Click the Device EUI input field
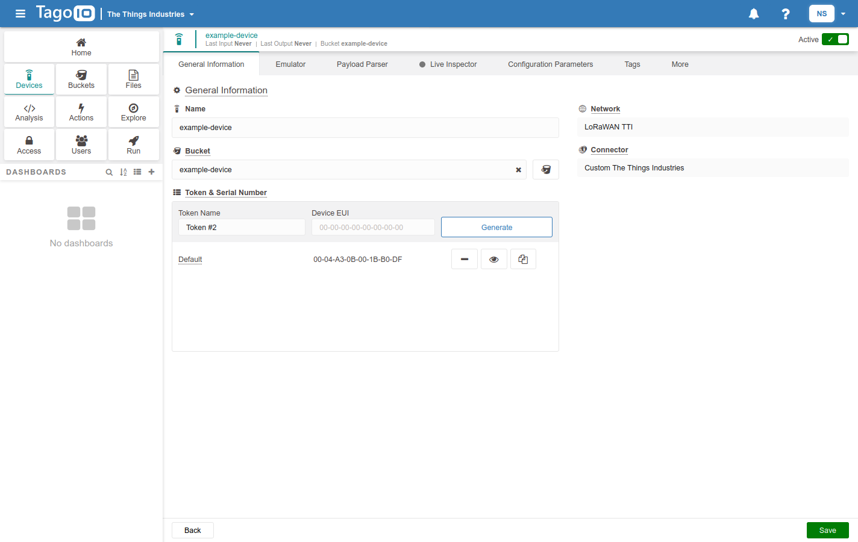This screenshot has width=858, height=542. (x=373, y=228)
